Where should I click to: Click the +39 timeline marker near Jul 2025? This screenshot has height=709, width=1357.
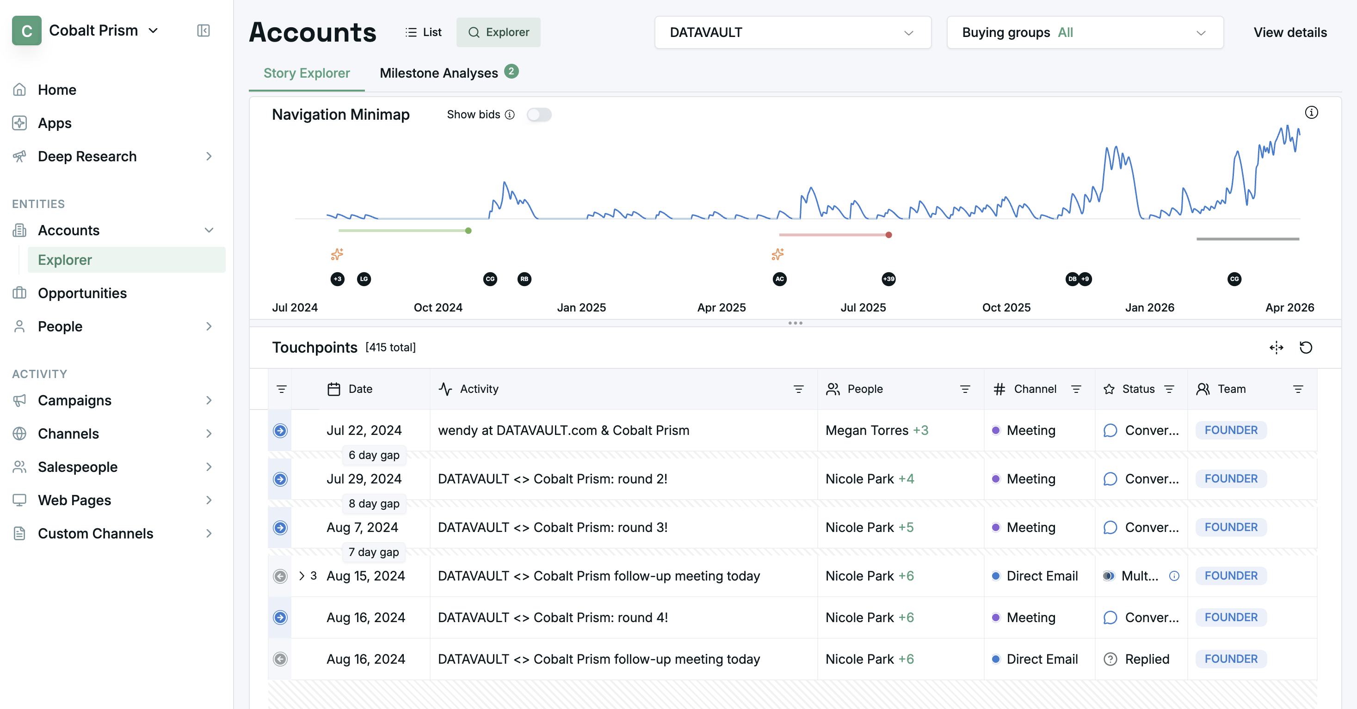pyautogui.click(x=888, y=279)
